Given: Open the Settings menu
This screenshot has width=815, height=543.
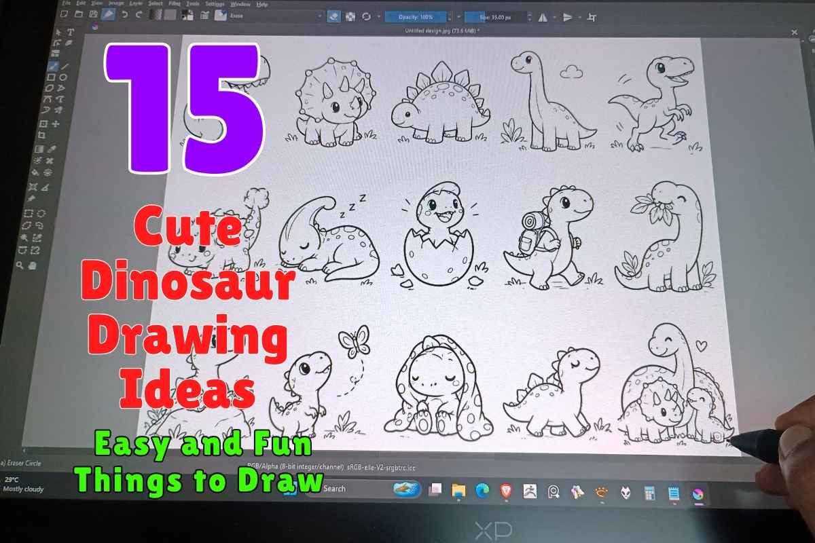Looking at the screenshot, I should (x=215, y=4).
